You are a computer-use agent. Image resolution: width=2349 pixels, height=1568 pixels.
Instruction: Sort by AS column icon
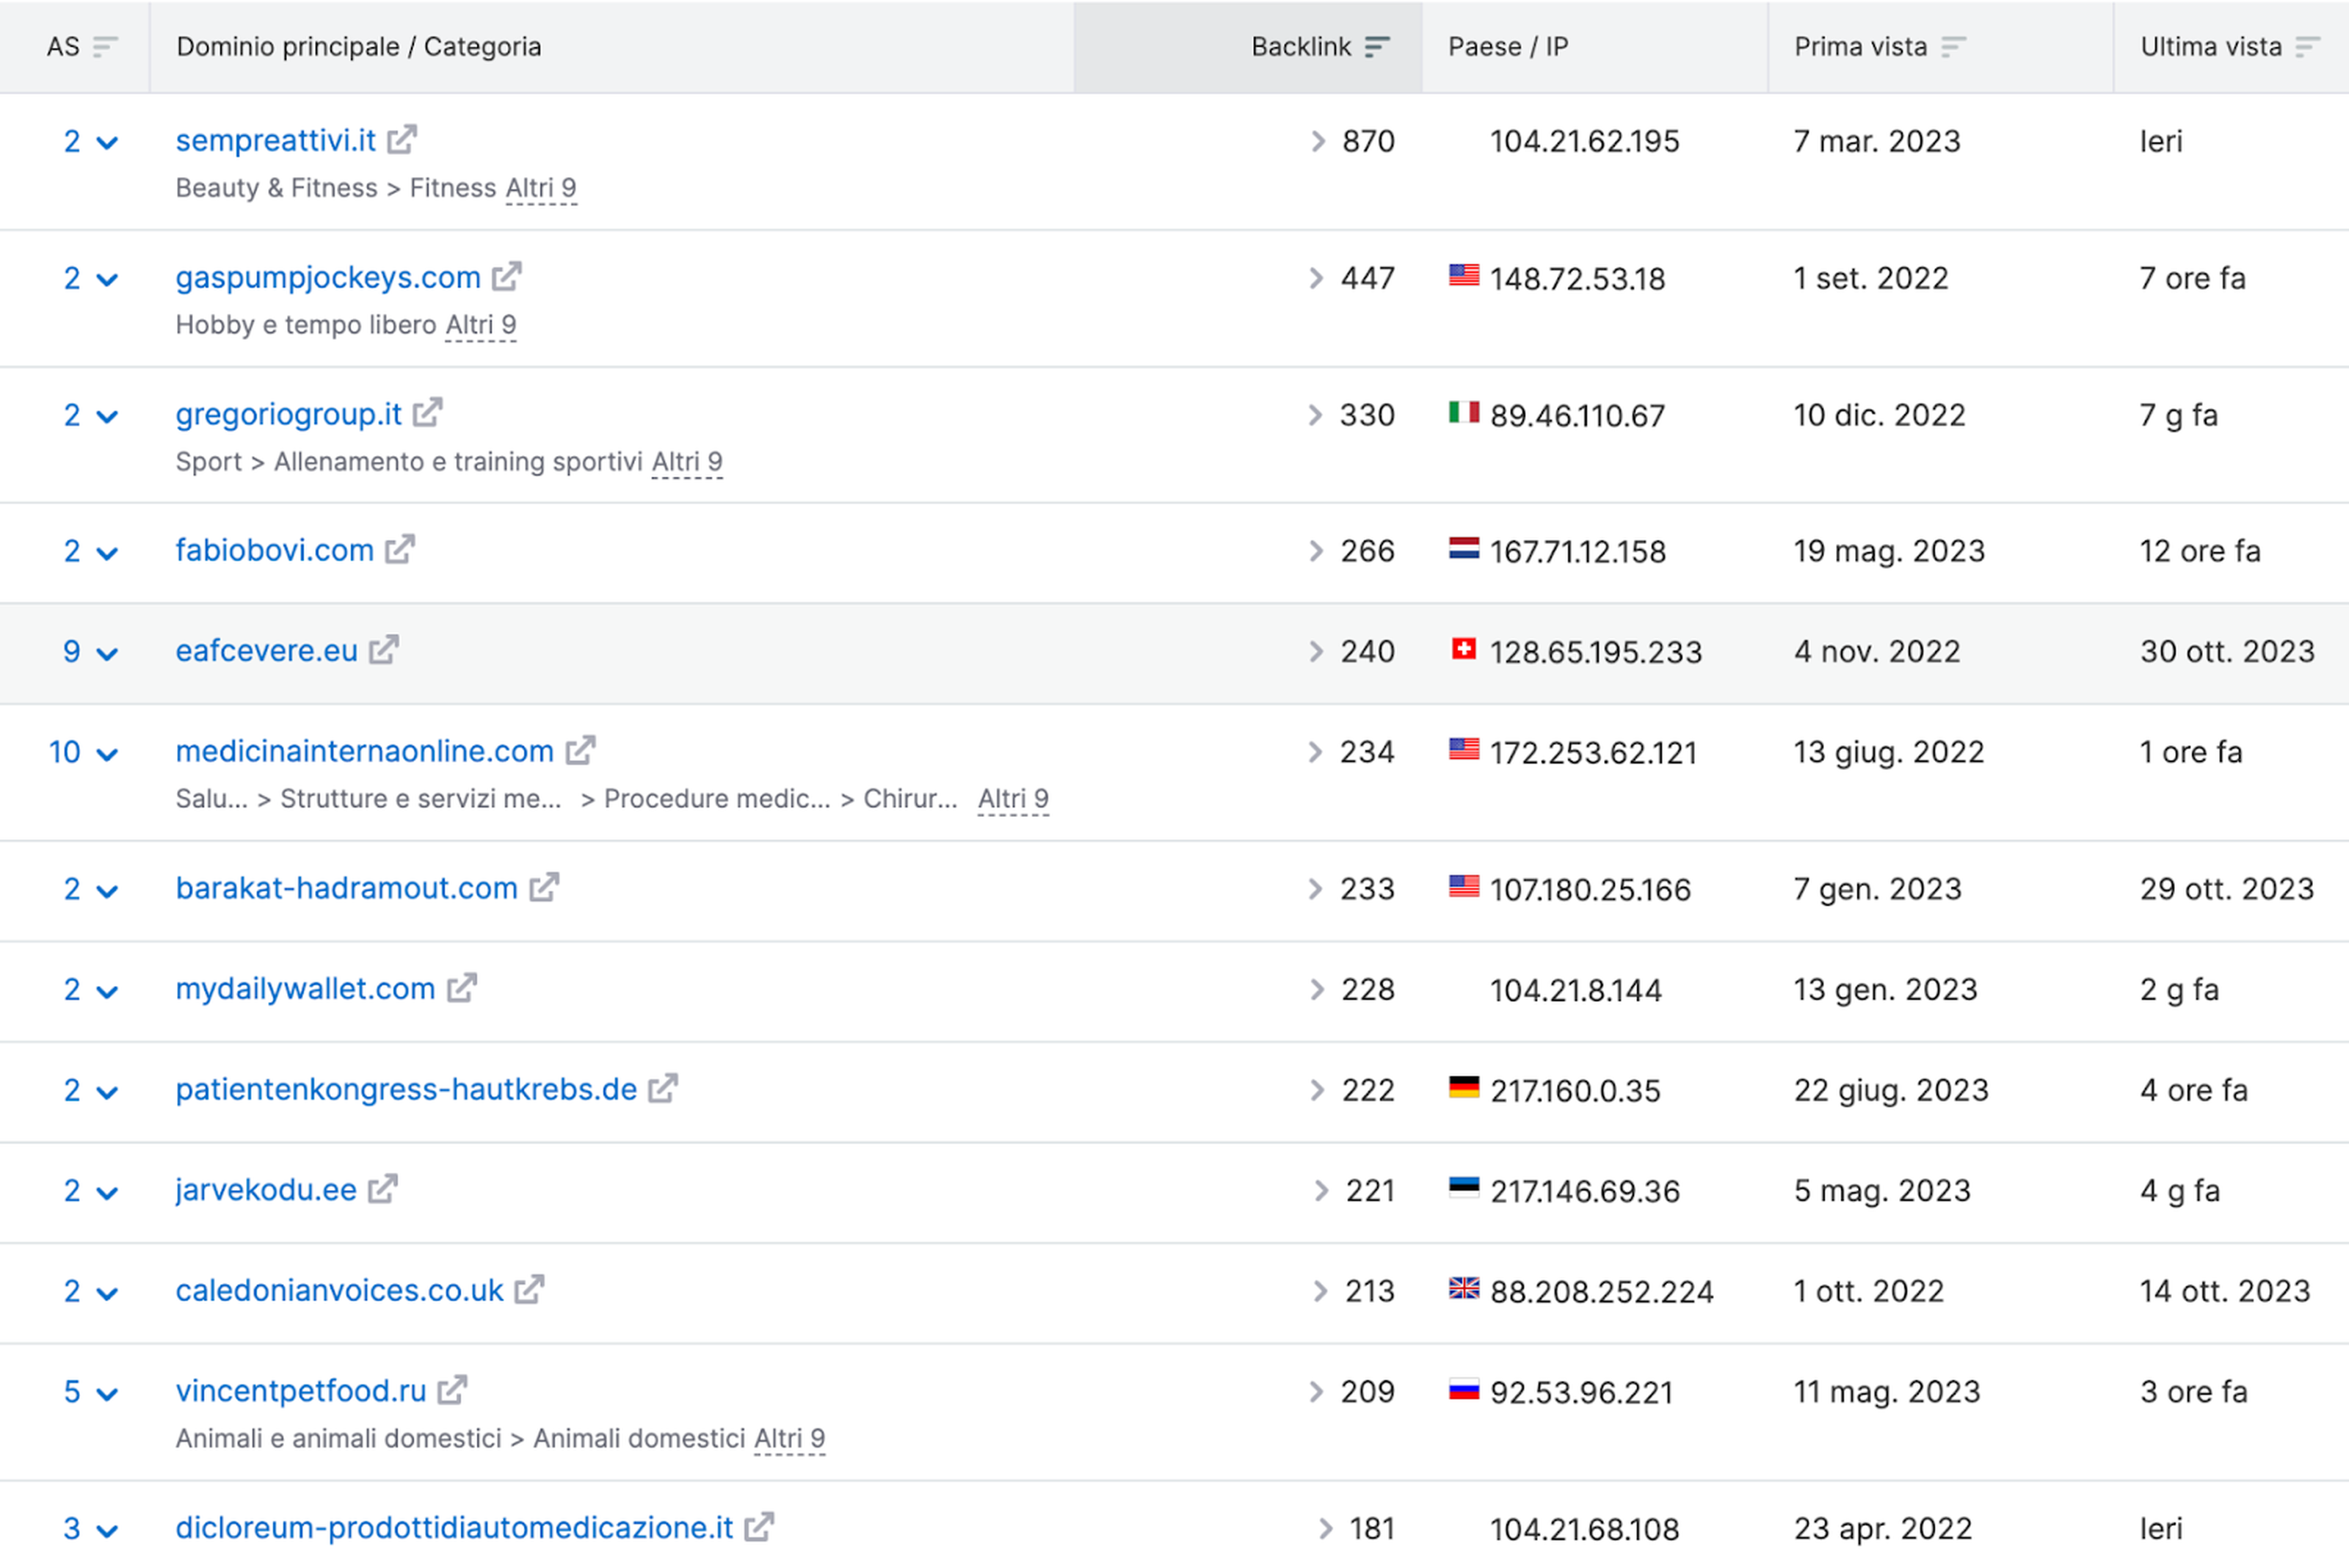point(105,47)
